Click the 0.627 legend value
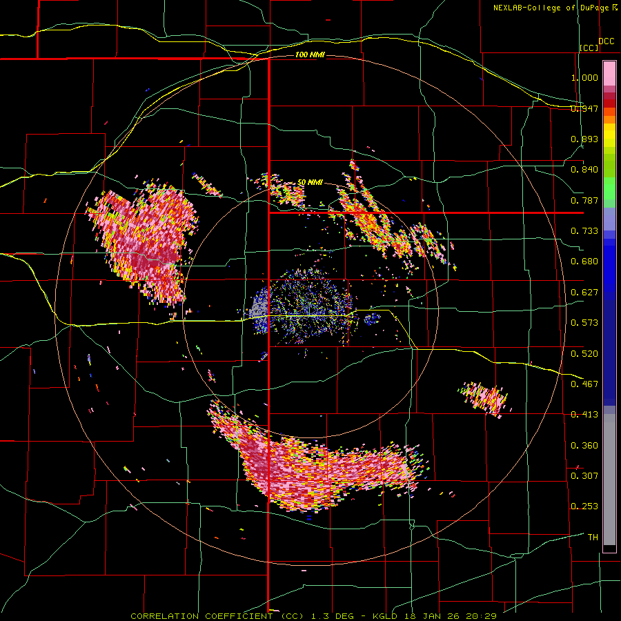 click(x=584, y=293)
